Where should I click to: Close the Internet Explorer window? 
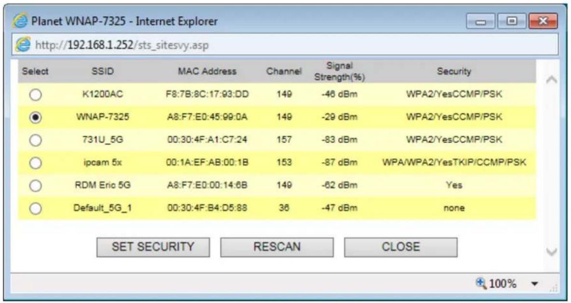click(x=544, y=22)
